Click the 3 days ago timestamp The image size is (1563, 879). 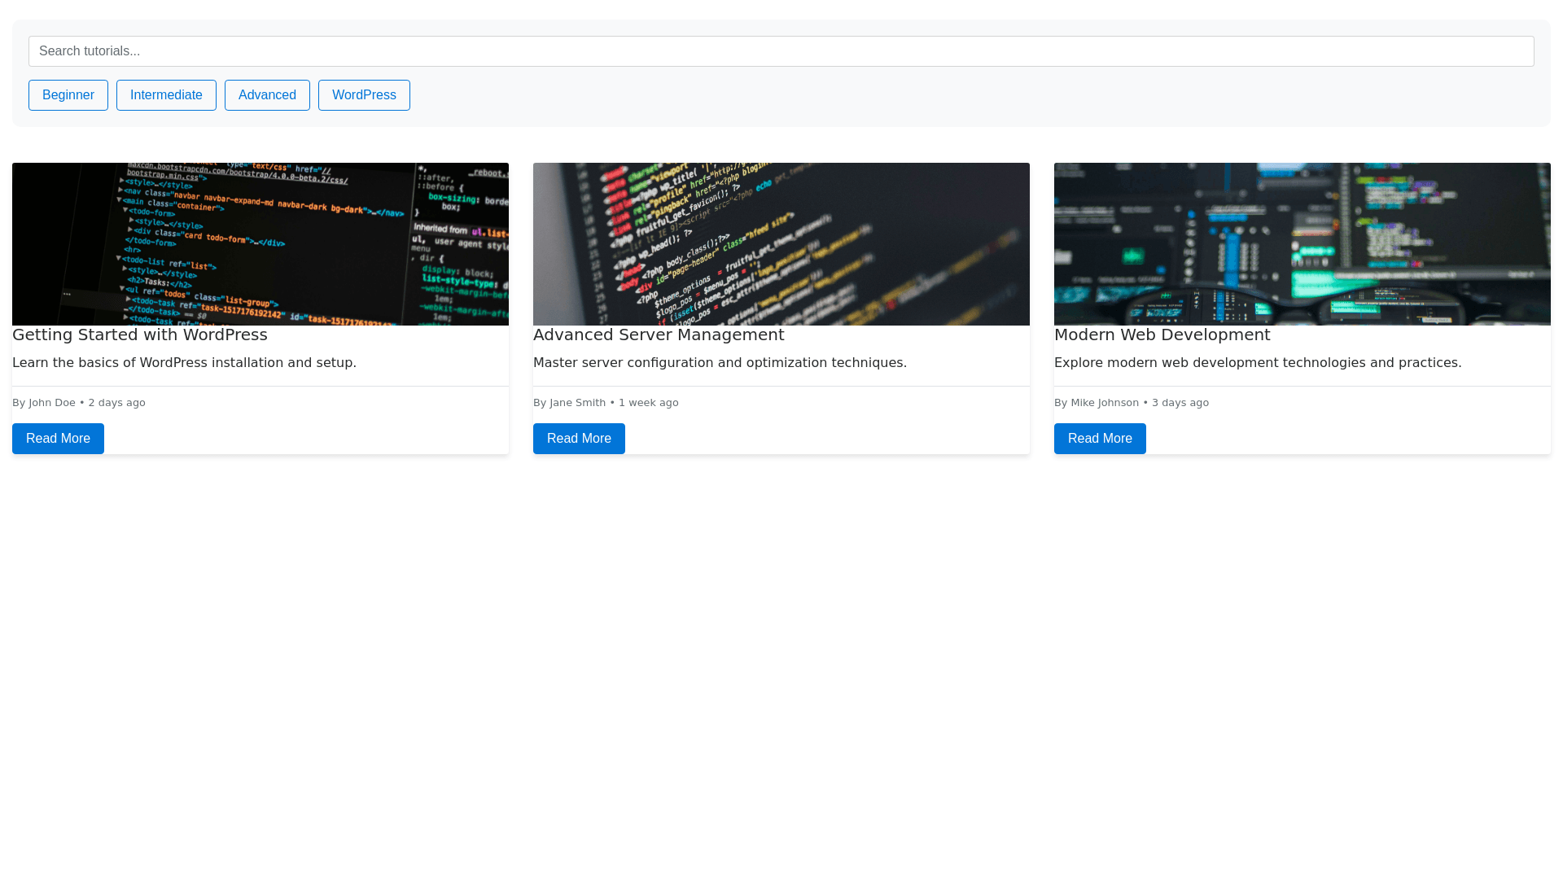click(1180, 403)
